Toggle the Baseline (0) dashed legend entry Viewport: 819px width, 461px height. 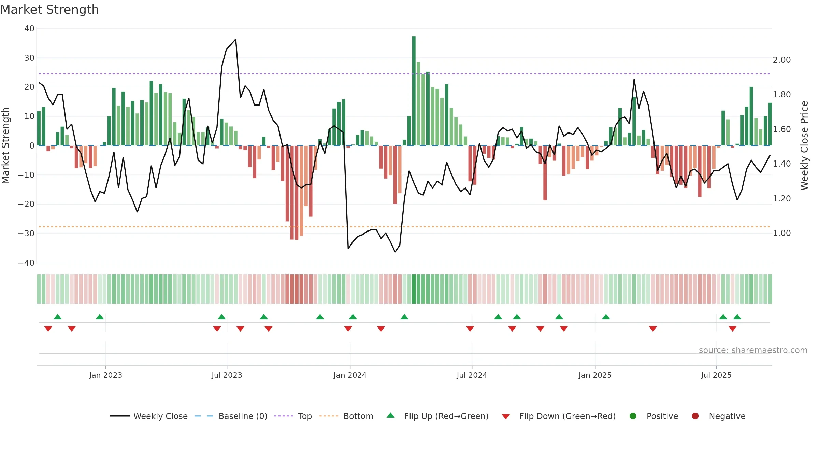pos(231,416)
